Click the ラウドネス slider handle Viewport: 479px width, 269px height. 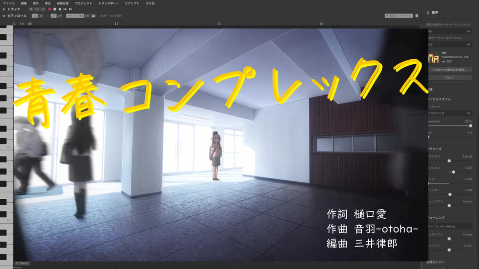point(449,161)
